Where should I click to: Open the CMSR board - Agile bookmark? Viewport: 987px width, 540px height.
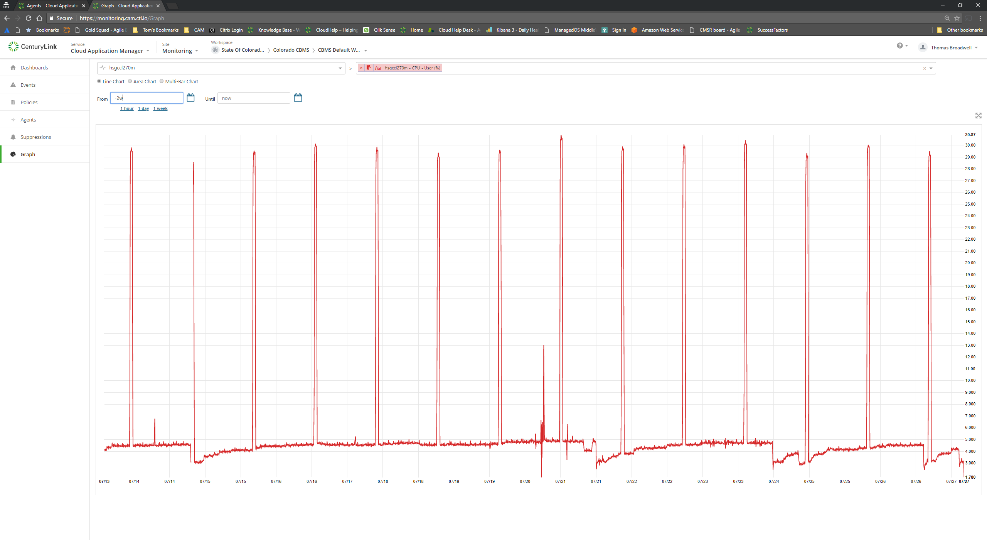tap(715, 30)
